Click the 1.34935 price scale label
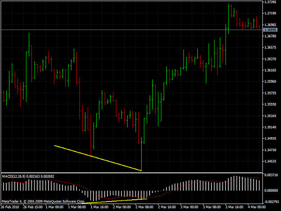281x211 pixels. tap(270, 139)
